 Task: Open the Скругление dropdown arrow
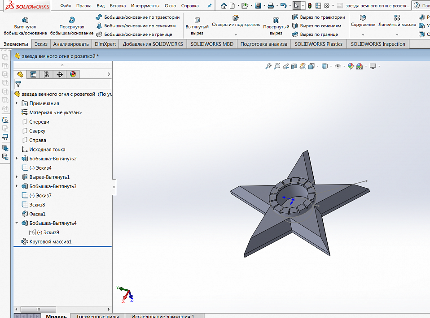[x=363, y=35]
